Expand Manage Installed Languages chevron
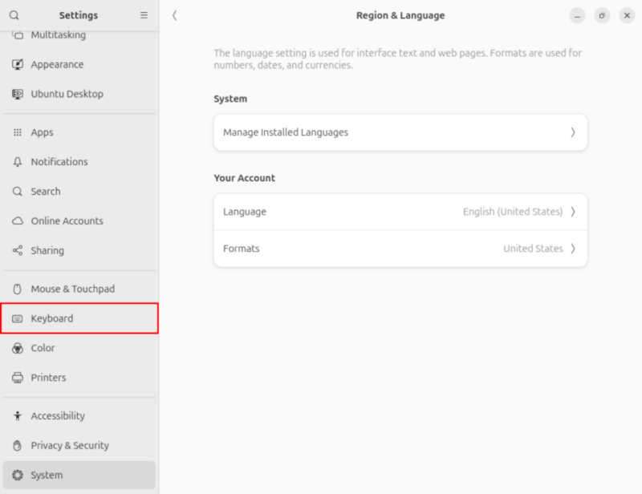Screen dimensions: 642x494 (x=572, y=132)
